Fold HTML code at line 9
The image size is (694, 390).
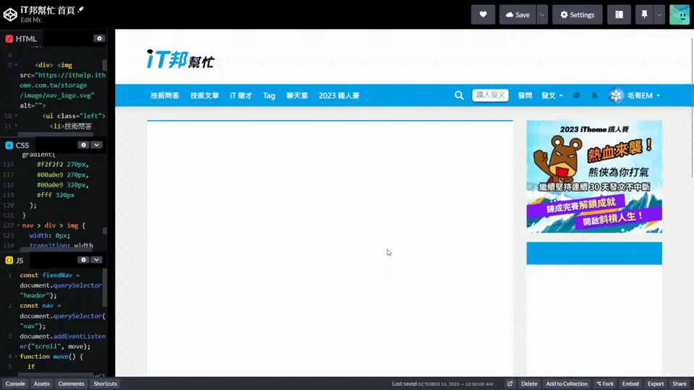(17, 65)
